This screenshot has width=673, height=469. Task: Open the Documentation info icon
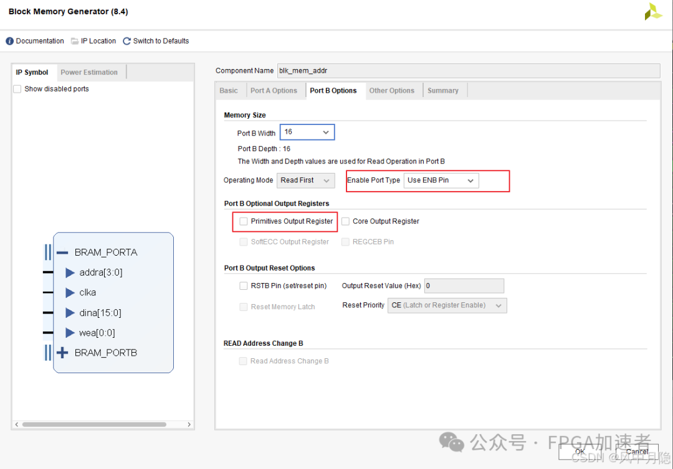pos(9,41)
